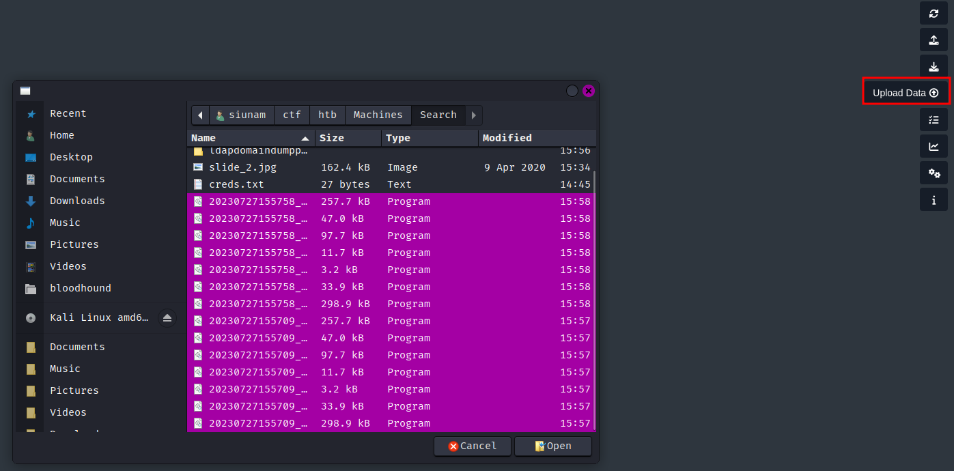Jump to the siunam path segment
The height and width of the screenshot is (471, 954).
(241, 115)
